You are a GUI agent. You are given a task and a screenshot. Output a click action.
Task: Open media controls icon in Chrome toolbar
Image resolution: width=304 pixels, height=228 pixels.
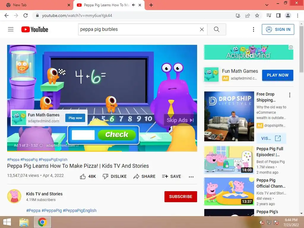[269, 15]
